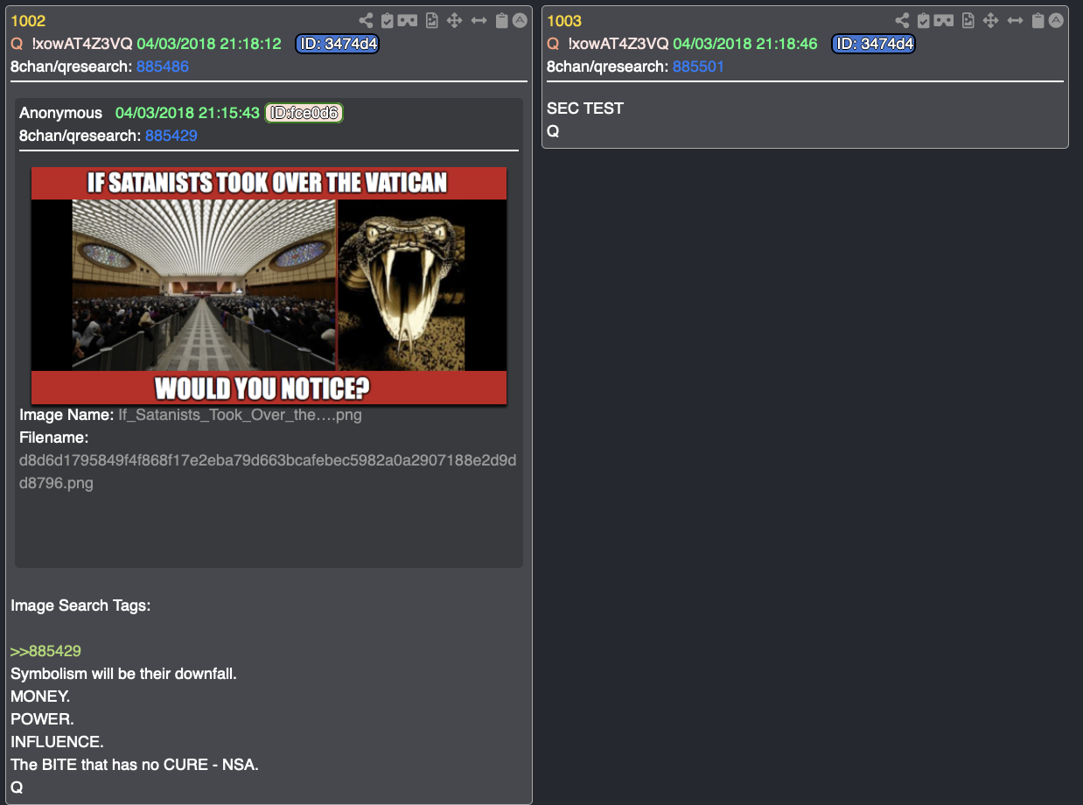Screen dimensions: 1083x805
Task: Click the plain clipboard icon on post 1002
Action: point(501,20)
